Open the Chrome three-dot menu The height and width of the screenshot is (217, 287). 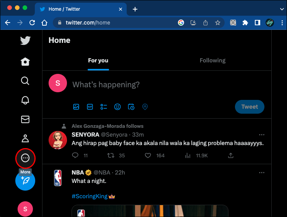tap(282, 23)
